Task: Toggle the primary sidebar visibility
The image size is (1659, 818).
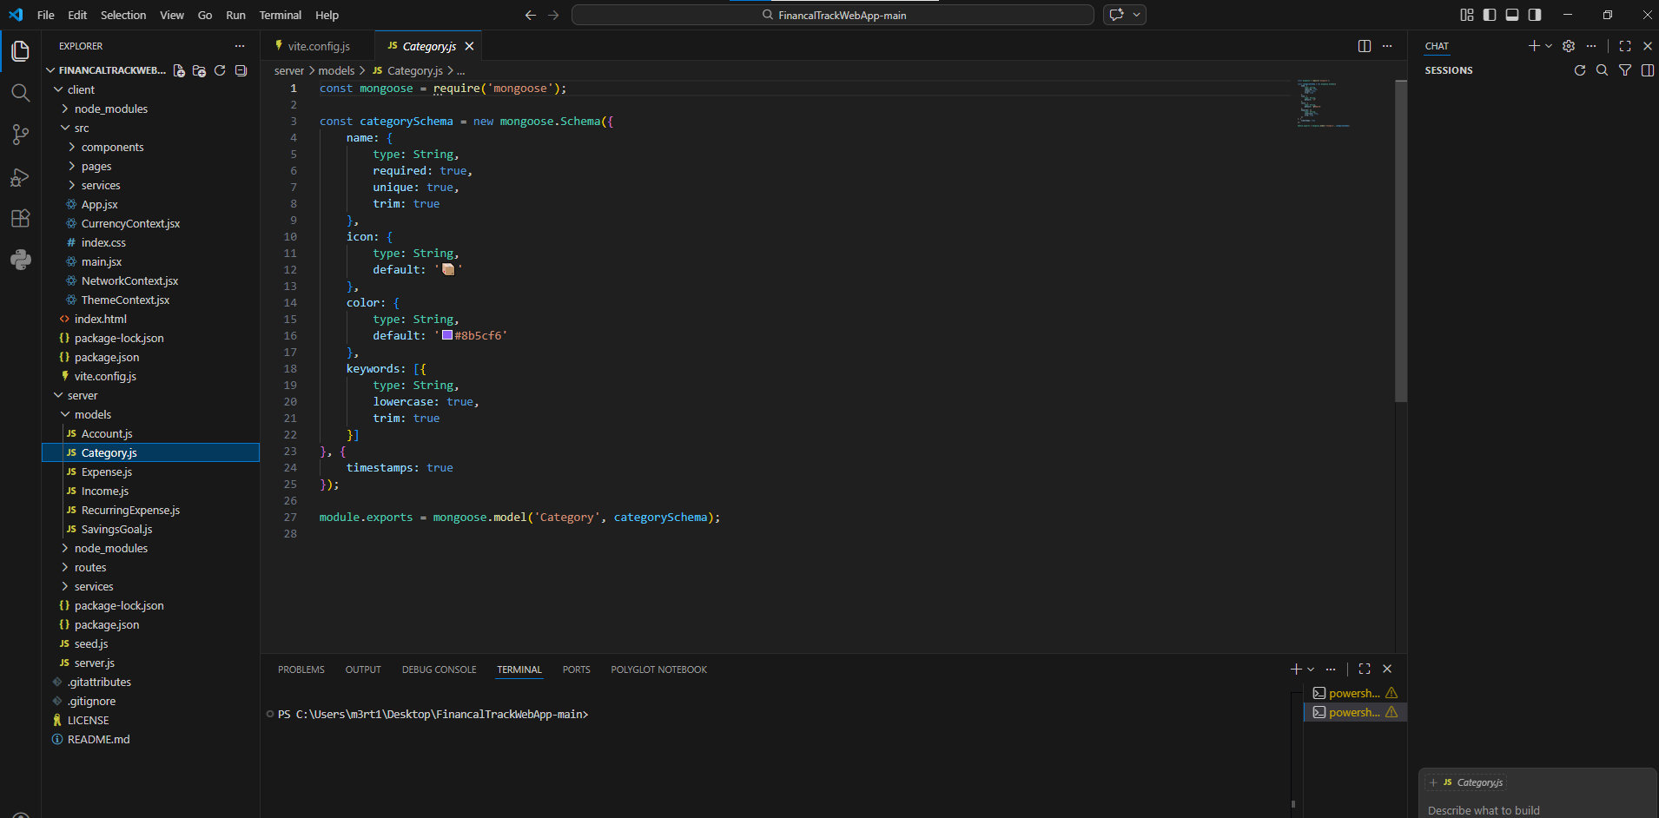Action: point(1489,15)
